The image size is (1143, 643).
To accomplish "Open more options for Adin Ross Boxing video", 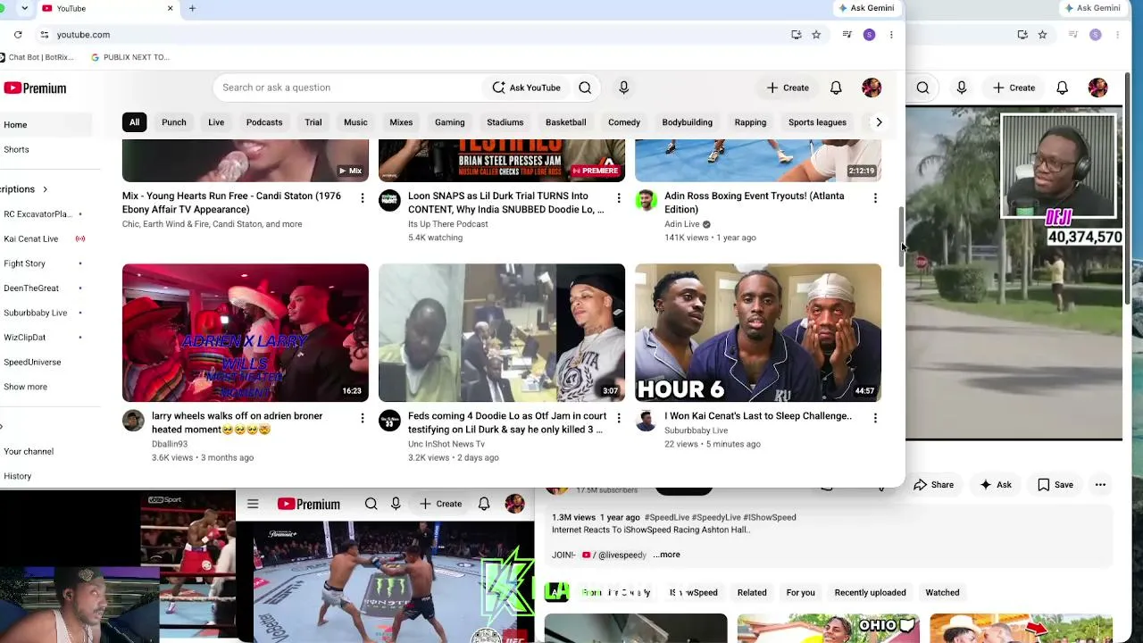I will (875, 197).
